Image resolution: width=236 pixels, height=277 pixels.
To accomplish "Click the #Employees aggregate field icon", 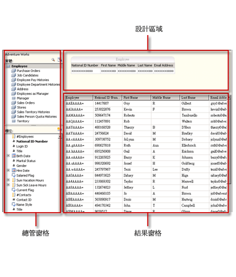I will click(14, 136).
